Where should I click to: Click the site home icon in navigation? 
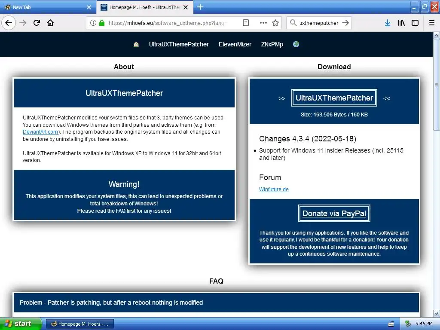click(136, 44)
